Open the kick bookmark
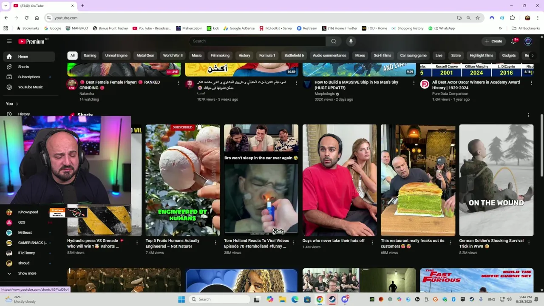This screenshot has width=544, height=306. pyautogui.click(x=213, y=28)
